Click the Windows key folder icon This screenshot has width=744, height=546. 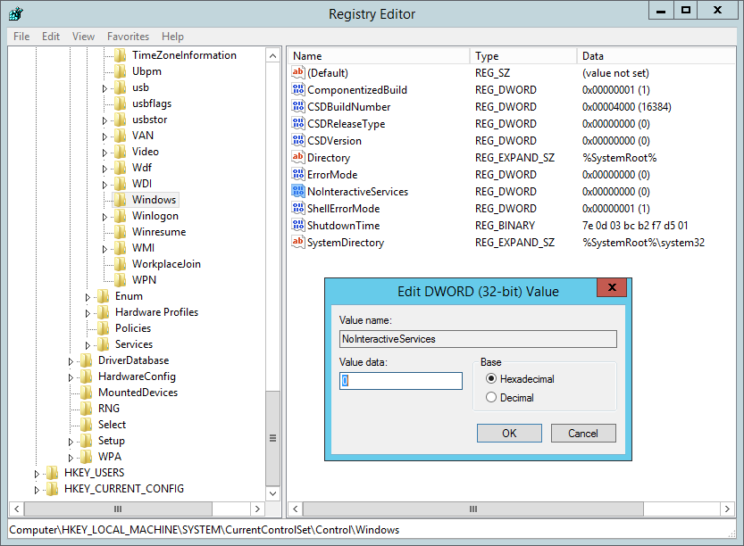[121, 200]
